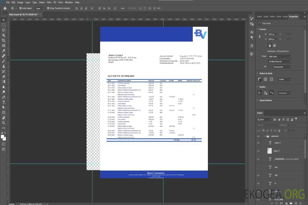
Task: Click the foreground/background color swatches
Action: coord(3,138)
